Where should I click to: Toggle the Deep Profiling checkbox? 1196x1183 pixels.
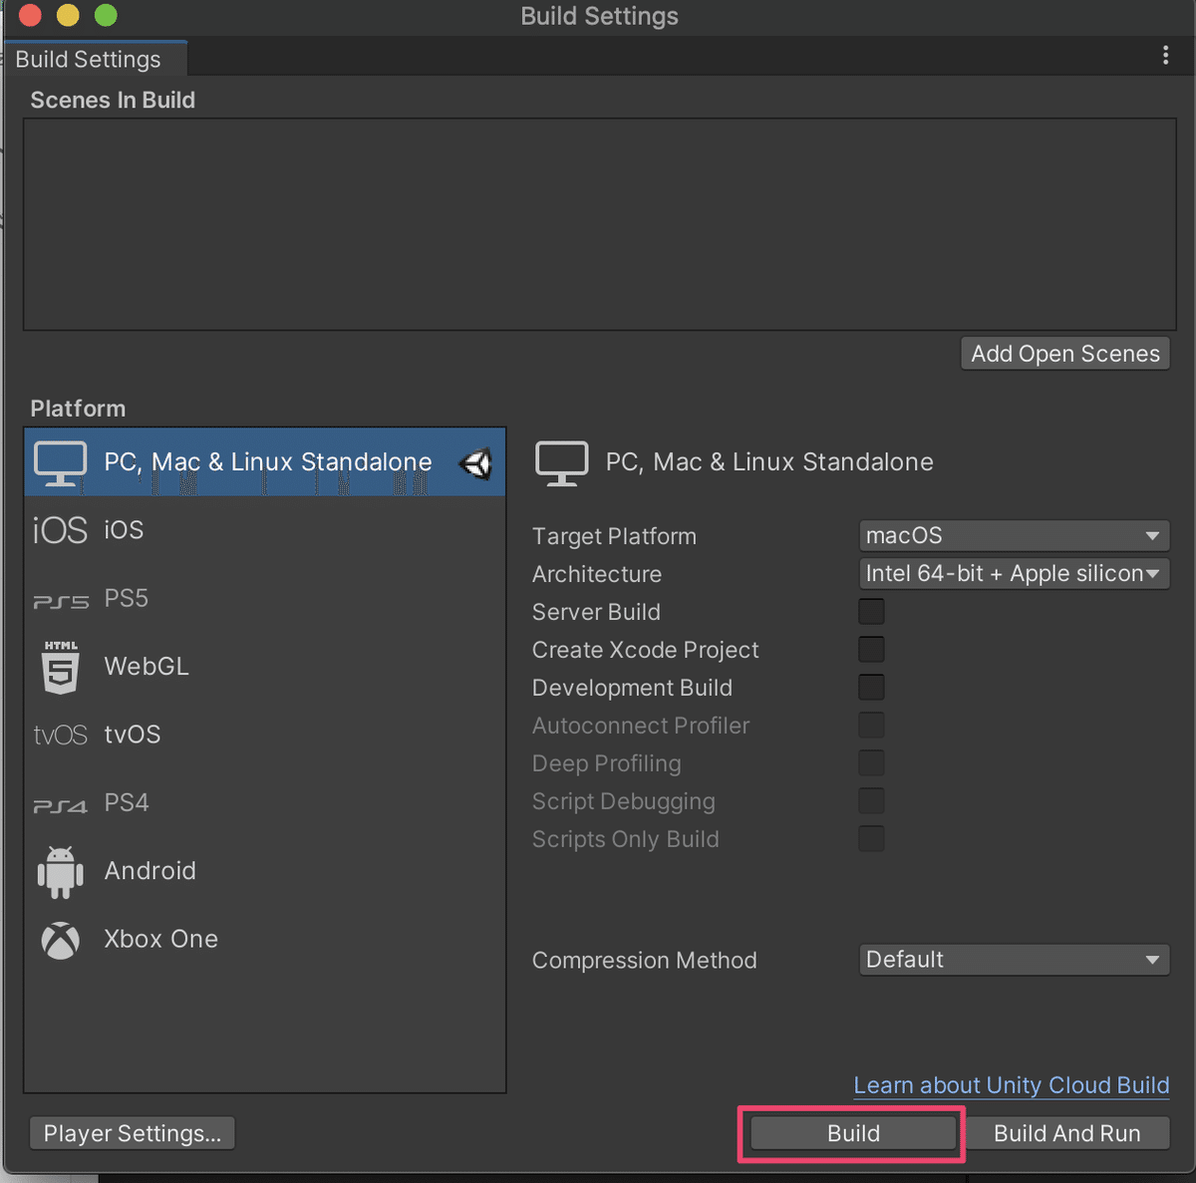point(871,763)
